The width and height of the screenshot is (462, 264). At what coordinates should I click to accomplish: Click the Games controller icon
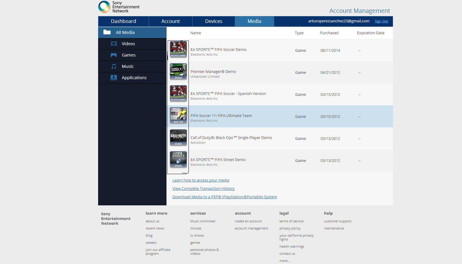click(114, 55)
